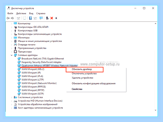Click the Back arrow toolbar icon
This screenshot has width=163, height=122.
tap(8, 18)
